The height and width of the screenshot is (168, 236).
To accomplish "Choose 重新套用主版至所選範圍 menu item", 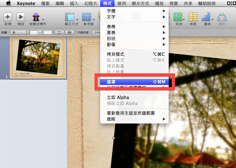I will coord(134,113).
